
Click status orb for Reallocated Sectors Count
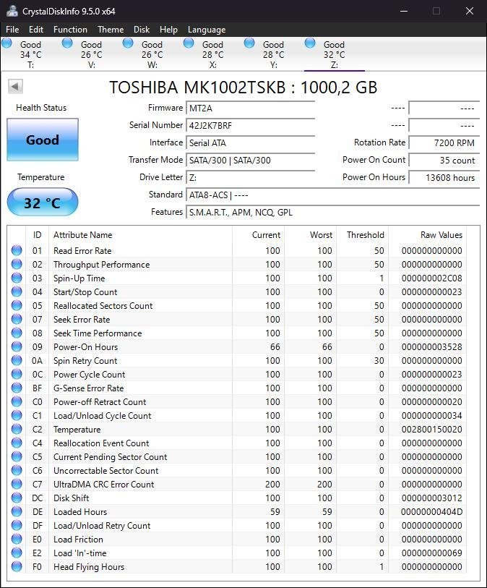tap(17, 306)
